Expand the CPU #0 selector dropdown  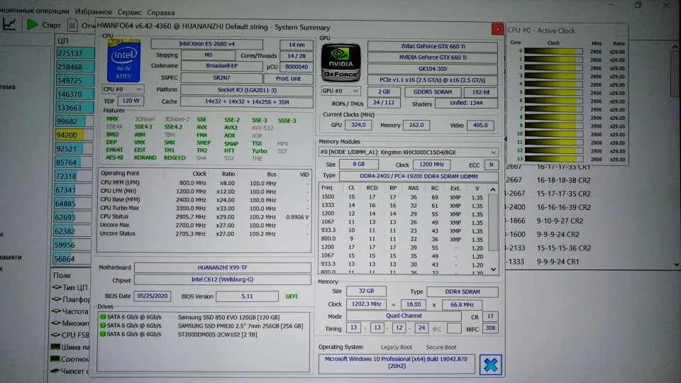pyautogui.click(x=138, y=89)
